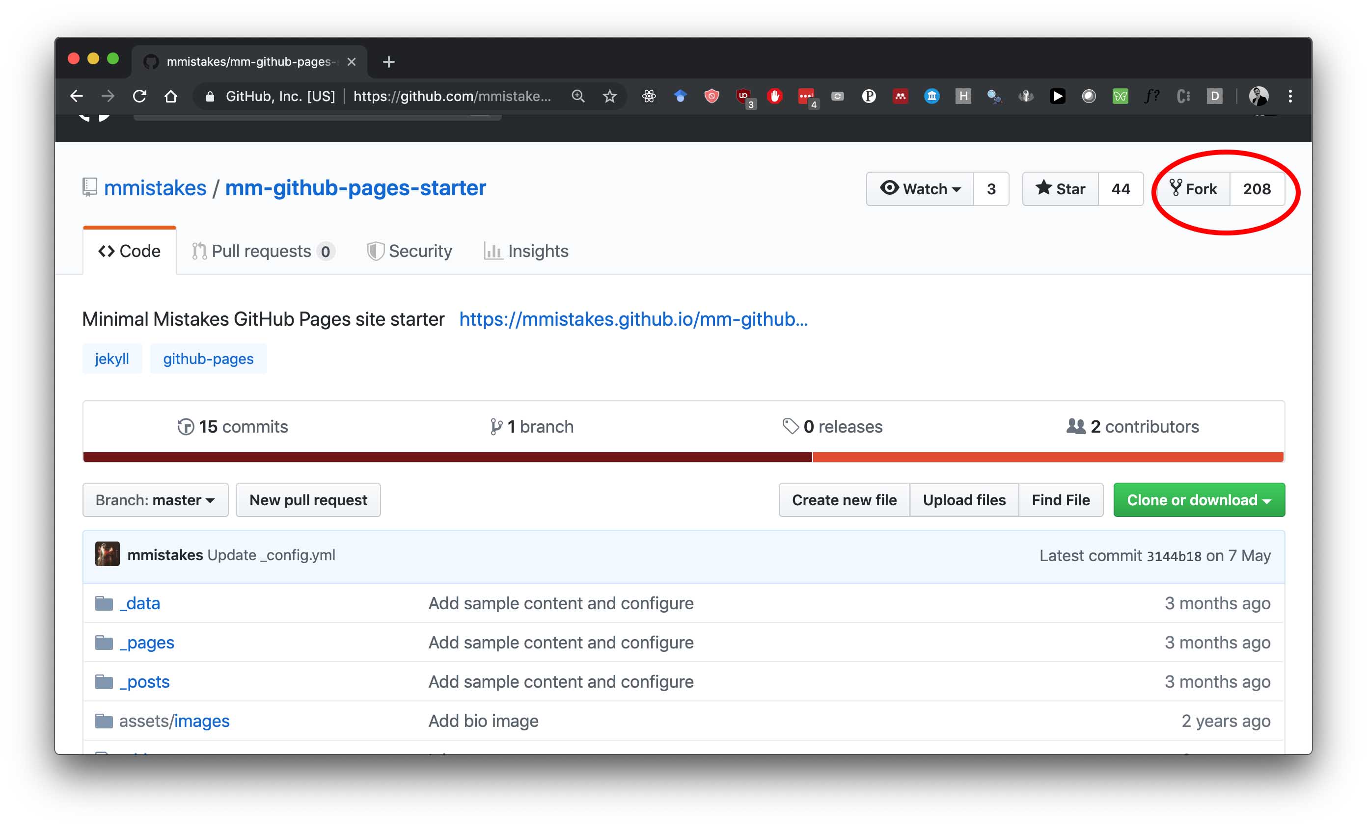1367x827 pixels.
Task: Expand the Branch: master dropdown
Action: coord(155,500)
